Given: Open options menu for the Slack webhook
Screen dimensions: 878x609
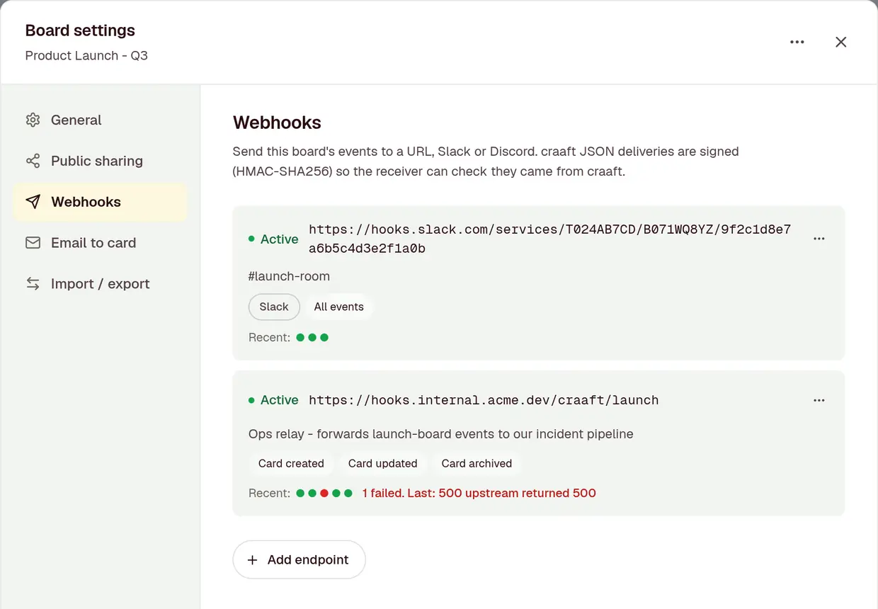Looking at the screenshot, I should pyautogui.click(x=819, y=239).
